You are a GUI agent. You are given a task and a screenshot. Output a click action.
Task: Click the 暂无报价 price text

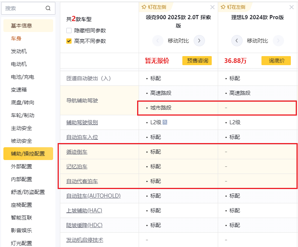tap(157, 61)
